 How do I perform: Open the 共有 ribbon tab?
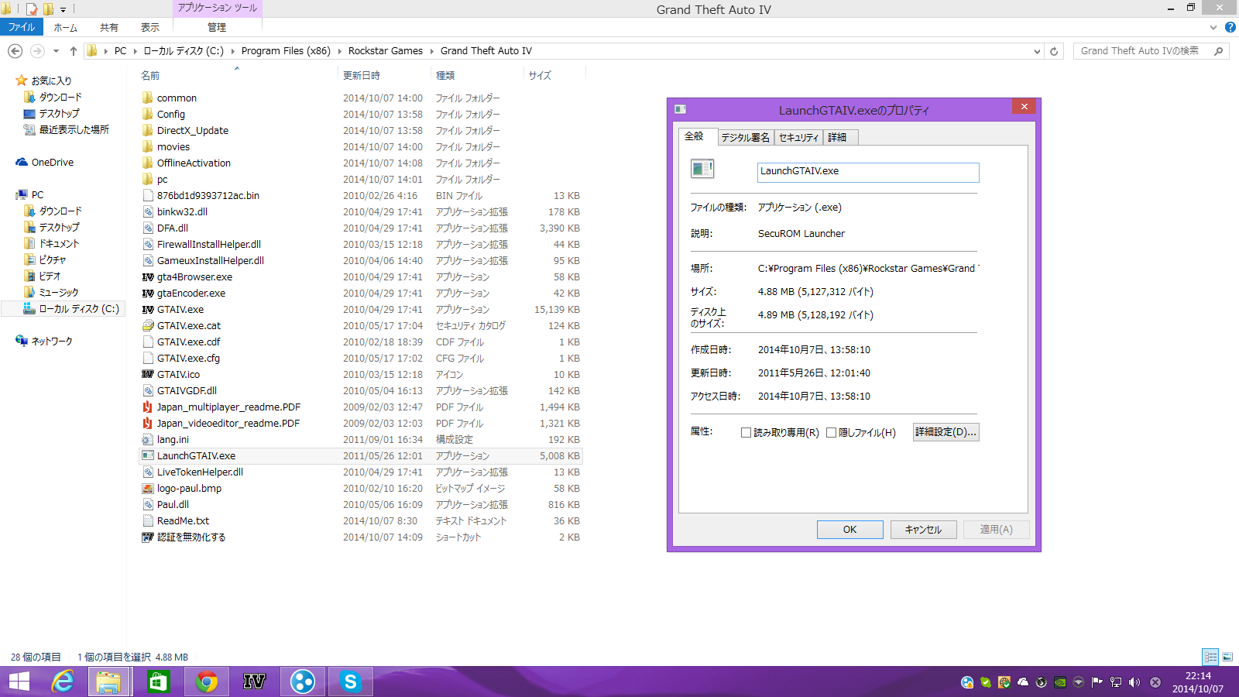pos(109,27)
